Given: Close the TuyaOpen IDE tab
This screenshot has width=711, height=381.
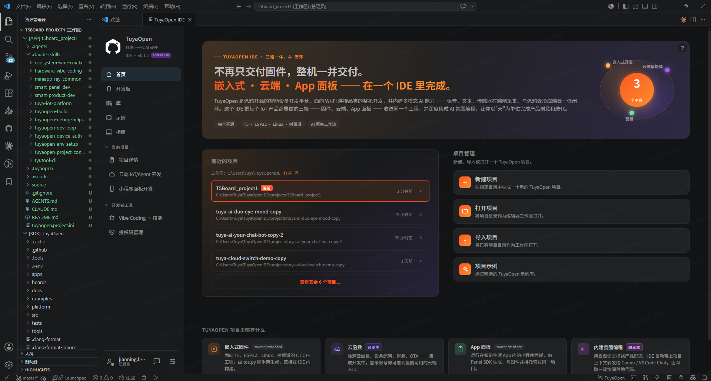Looking at the screenshot, I should 190,20.
